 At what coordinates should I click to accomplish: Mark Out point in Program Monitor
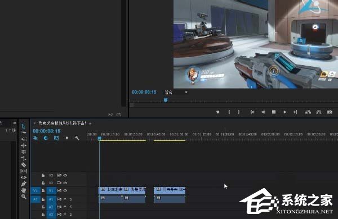[239, 112]
